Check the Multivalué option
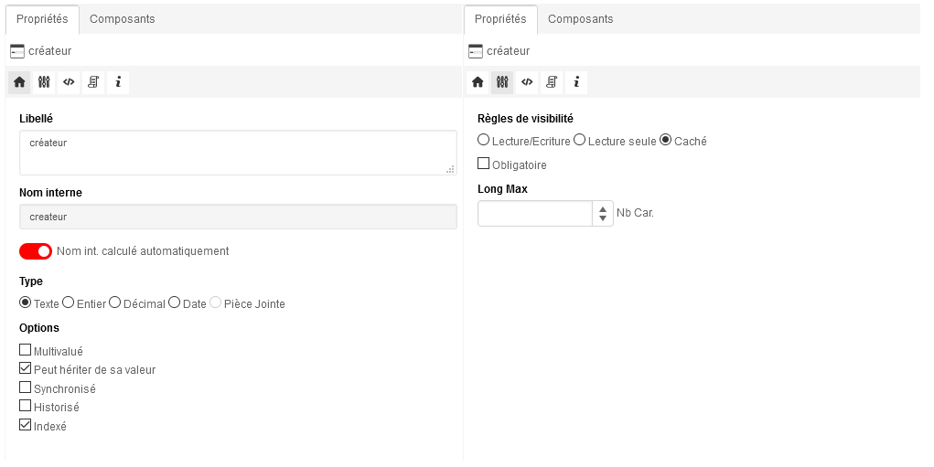934x467 pixels. pos(26,351)
